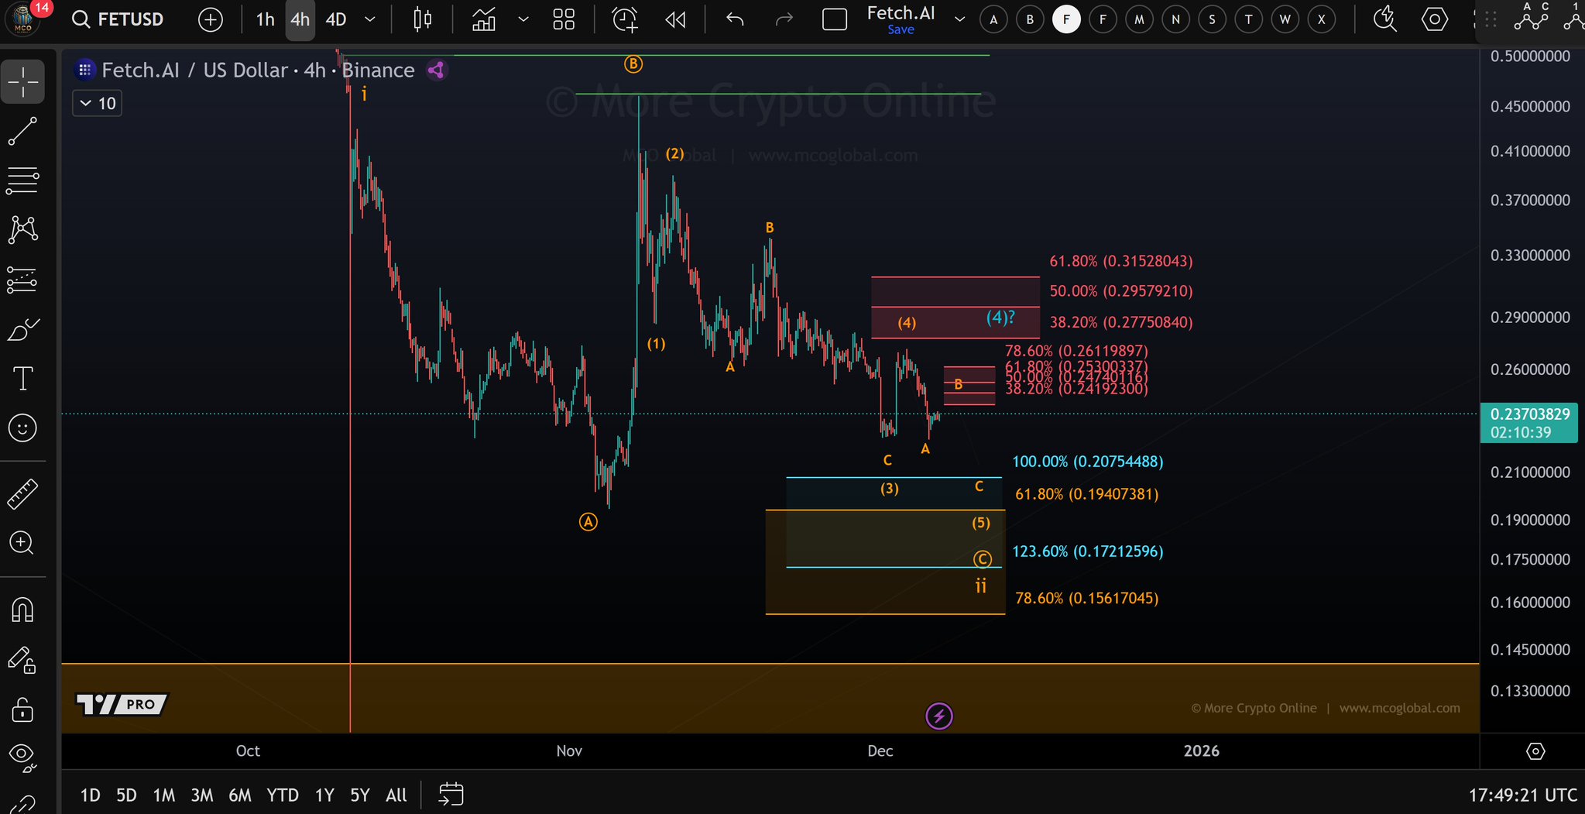
Task: Switch to the 1h timeframe
Action: pos(265,19)
